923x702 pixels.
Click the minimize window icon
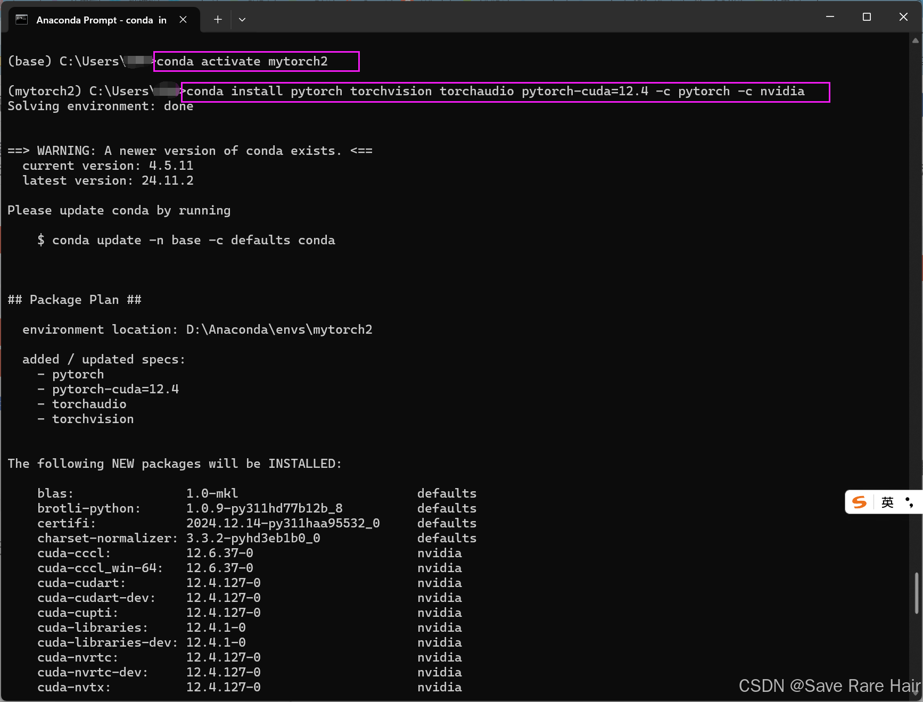(830, 16)
